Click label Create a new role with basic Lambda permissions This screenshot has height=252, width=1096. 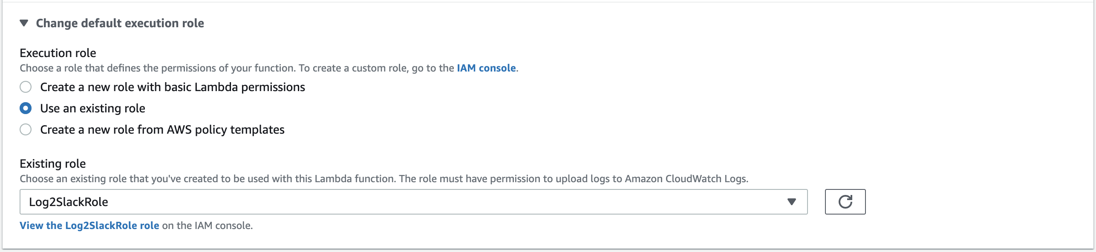(173, 87)
